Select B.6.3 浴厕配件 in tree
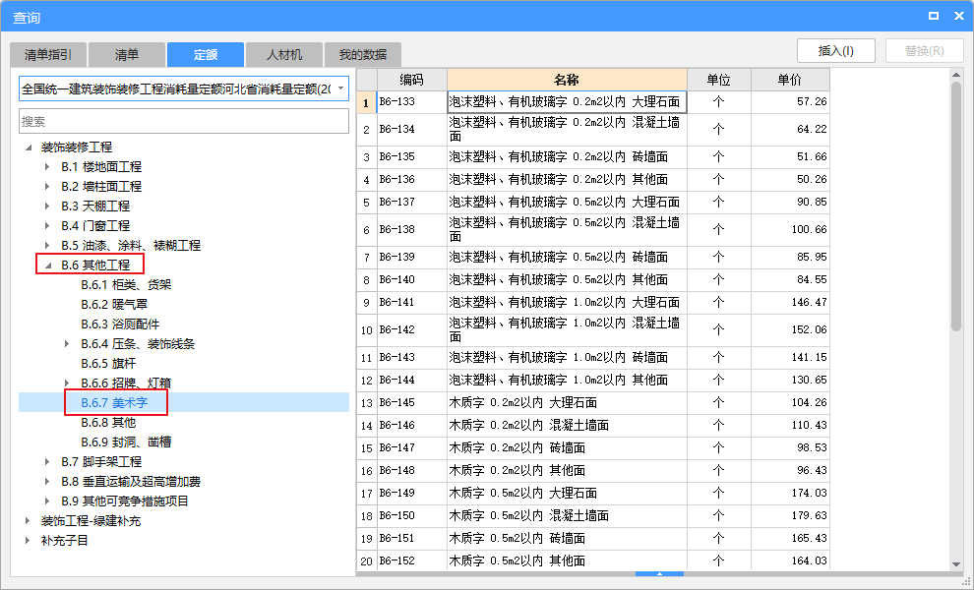This screenshot has height=590, width=974. coord(120,324)
